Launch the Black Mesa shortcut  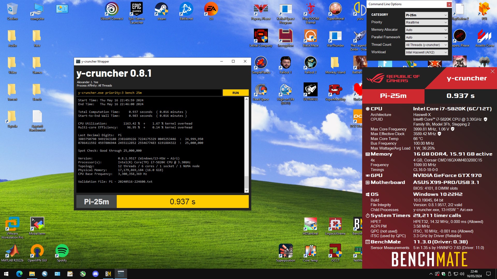(310, 38)
